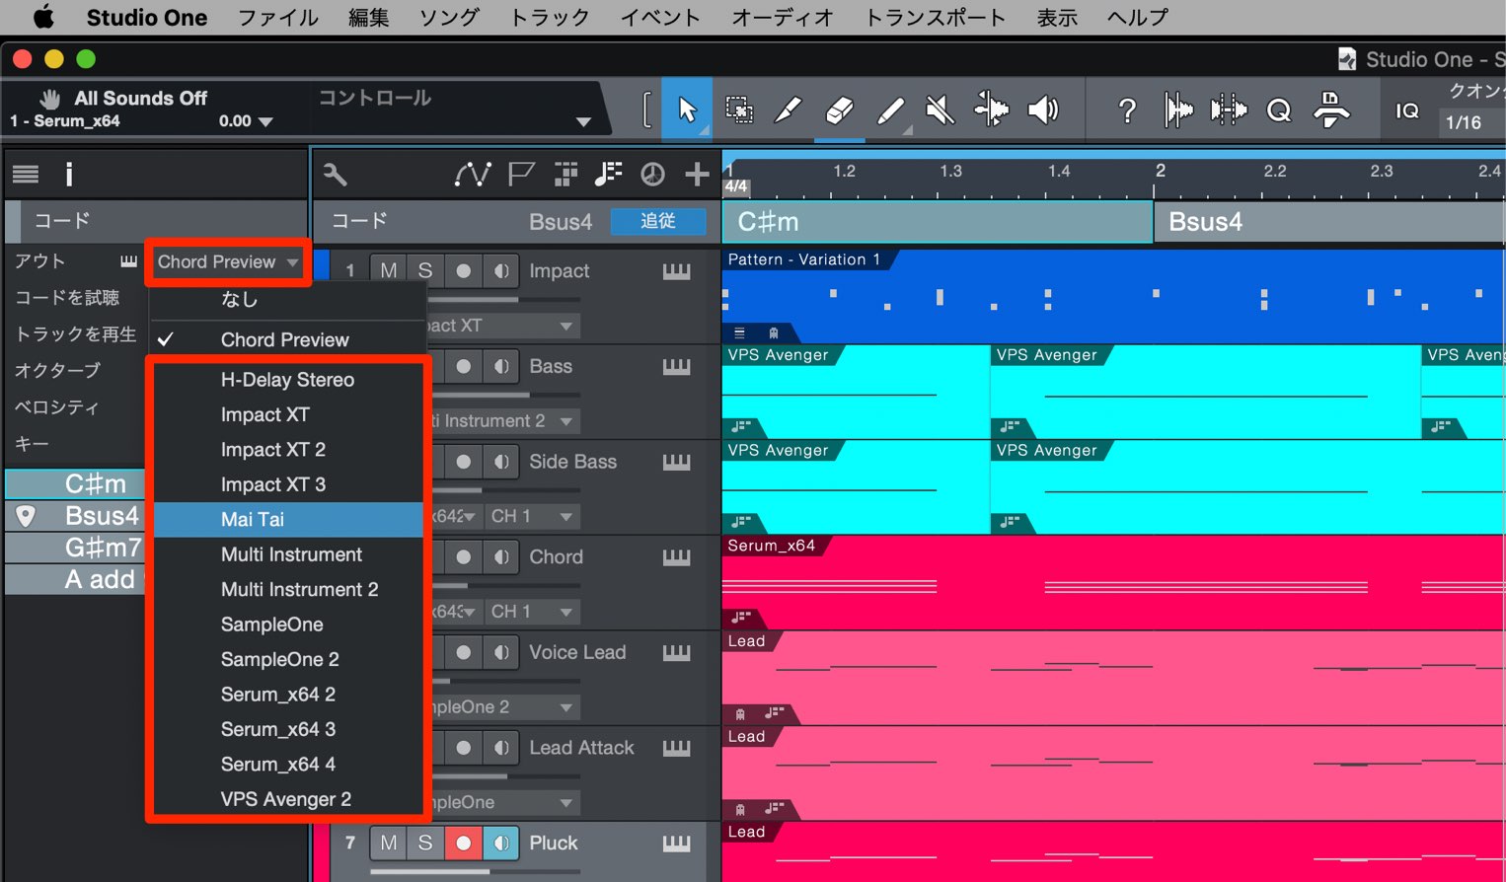Open the Chord Preview output dropdown
This screenshot has height=882, width=1506.
pos(228,262)
